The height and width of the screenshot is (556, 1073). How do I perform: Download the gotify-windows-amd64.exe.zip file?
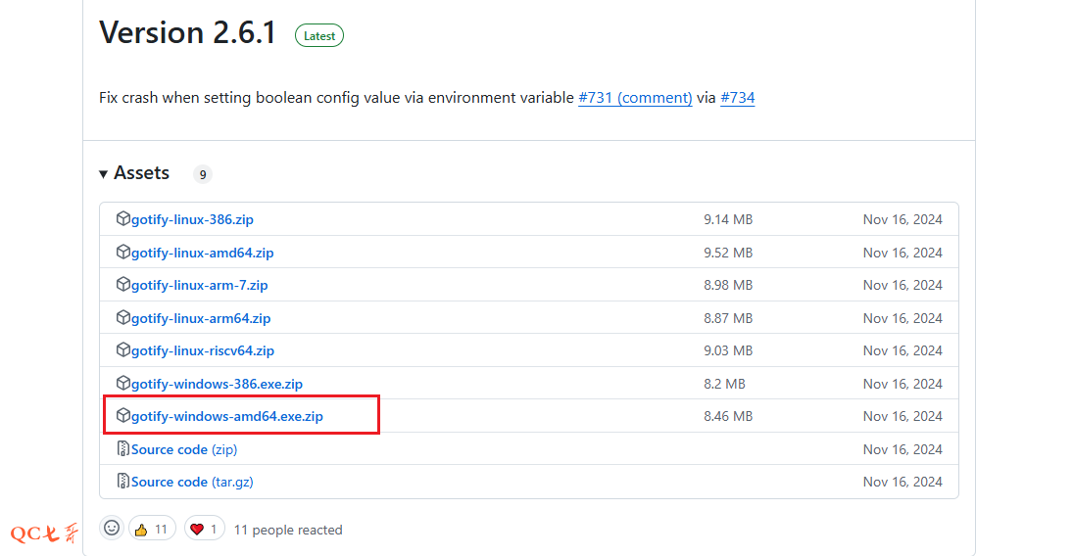(226, 416)
